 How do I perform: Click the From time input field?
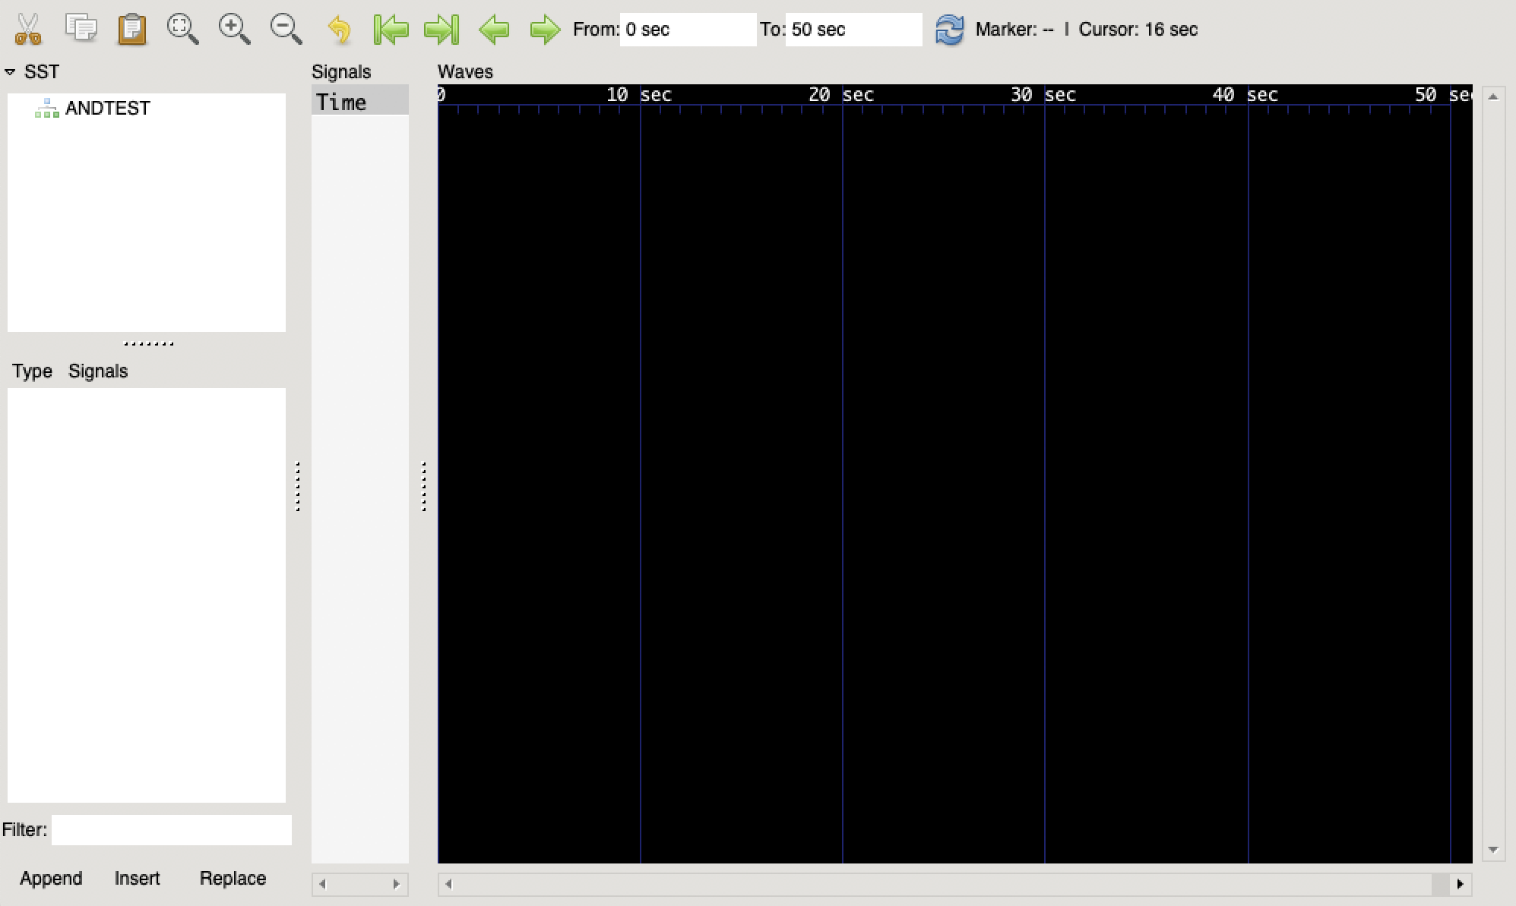click(x=687, y=29)
